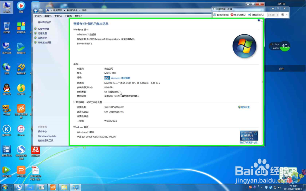Screen dimensions: 306x191
Task: Click the Forward arrow in the System window
Action: [41, 10]
